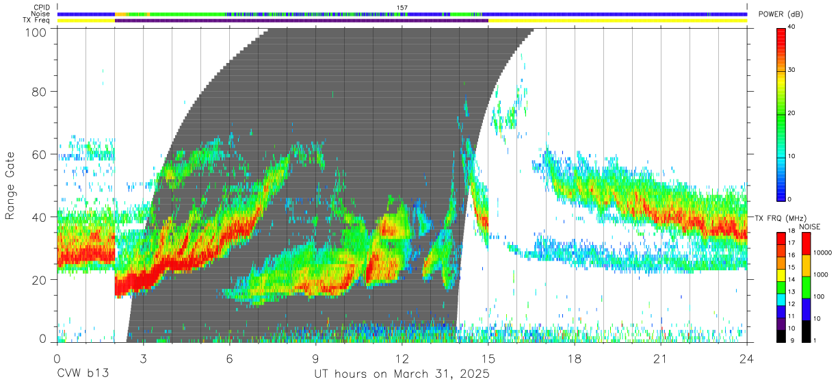The width and height of the screenshot is (840, 388).
Task: Click the Range Gate axis title
Action: [x=10, y=185]
